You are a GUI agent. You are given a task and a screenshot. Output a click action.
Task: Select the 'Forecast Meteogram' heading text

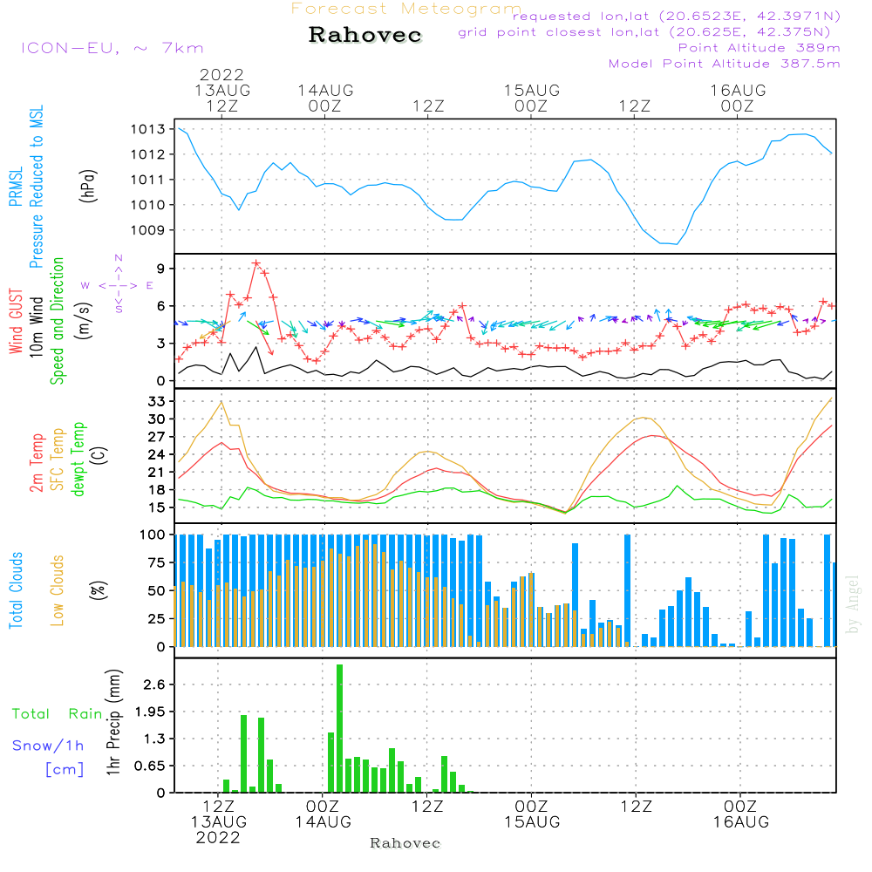(x=406, y=9)
